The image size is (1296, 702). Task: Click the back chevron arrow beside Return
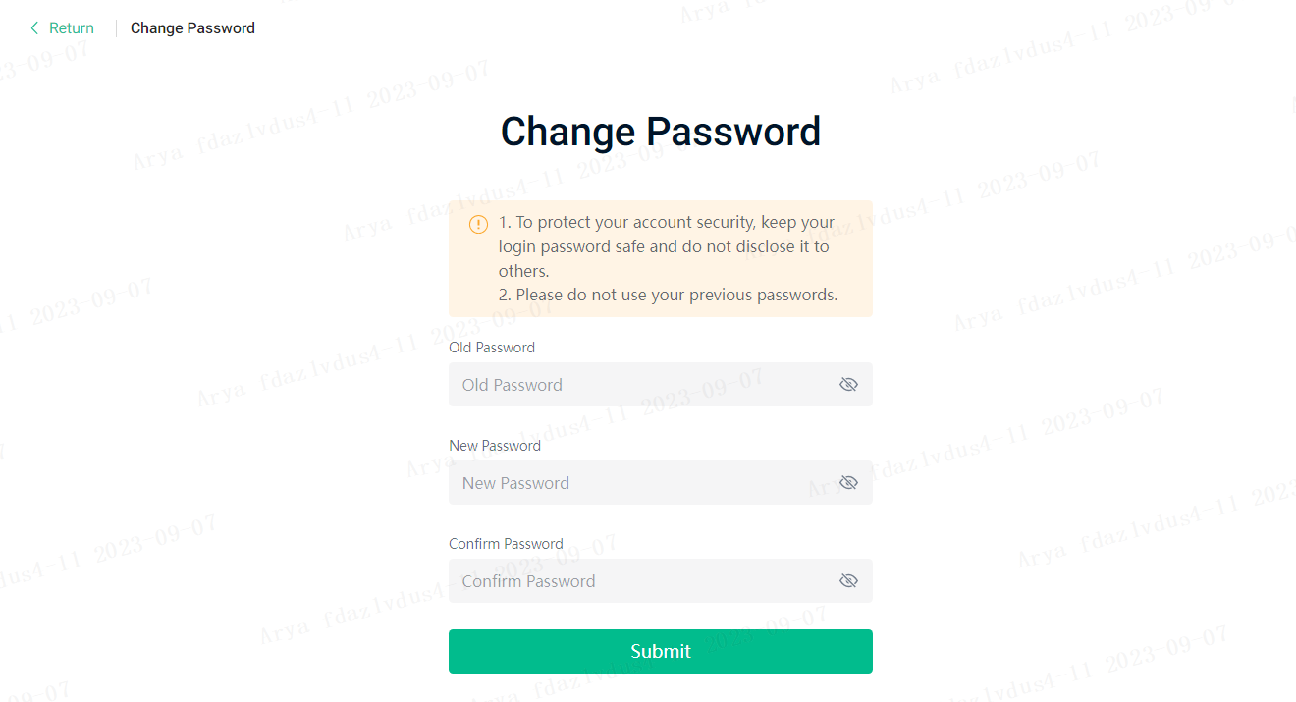[x=34, y=28]
